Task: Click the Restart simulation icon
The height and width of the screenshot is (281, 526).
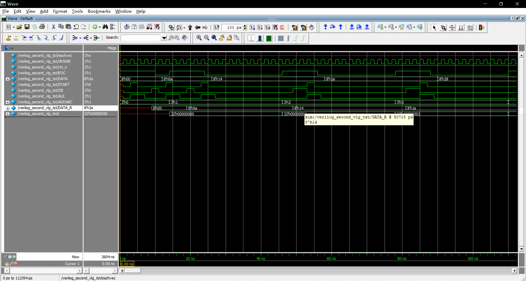Action: [x=216, y=27]
